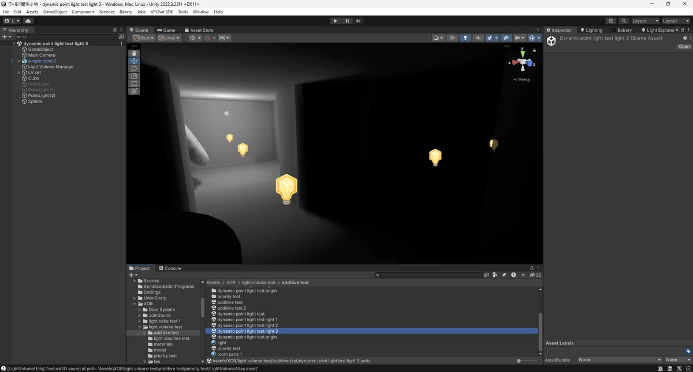Viewport: 693px width, 372px height.
Task: Click the favorites star icon in Project
Action: (x=523, y=275)
